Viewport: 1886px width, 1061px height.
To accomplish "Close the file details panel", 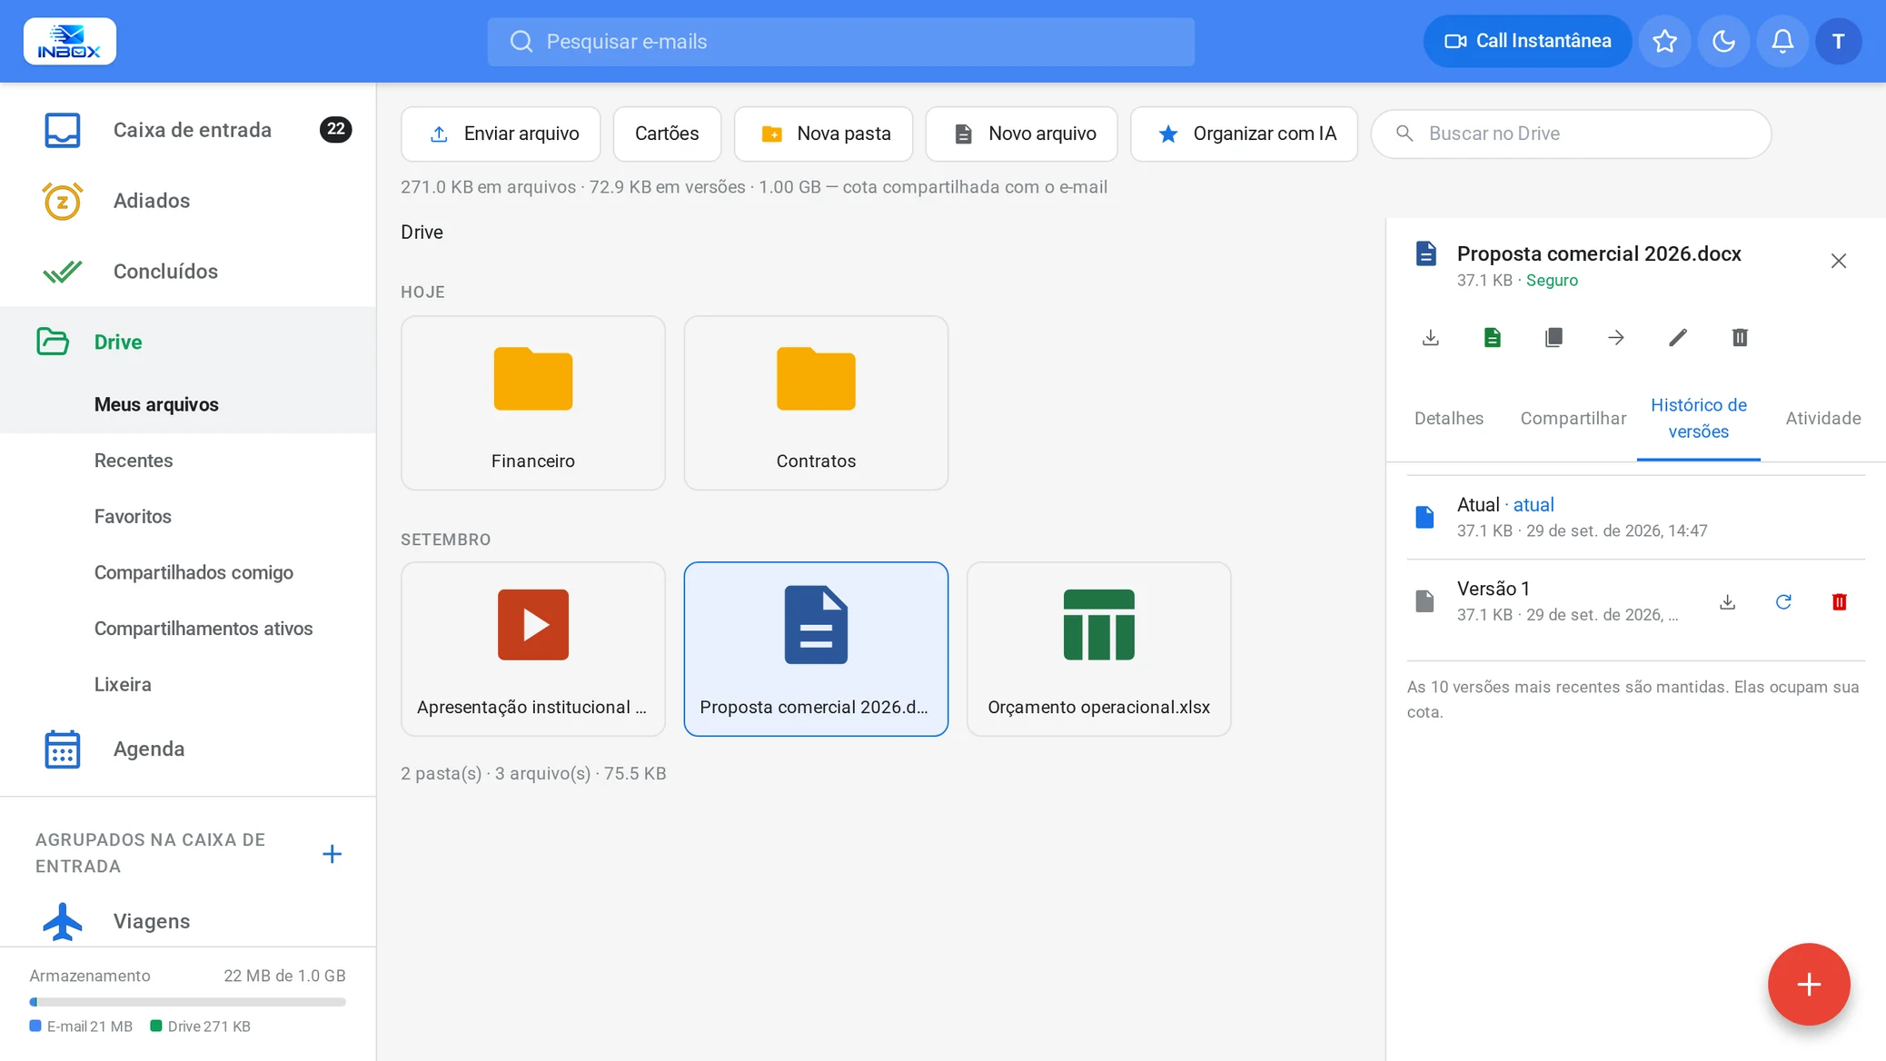I will tap(1838, 262).
